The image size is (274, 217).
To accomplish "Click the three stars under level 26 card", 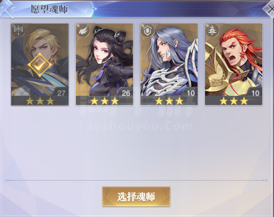I will click(x=104, y=101).
